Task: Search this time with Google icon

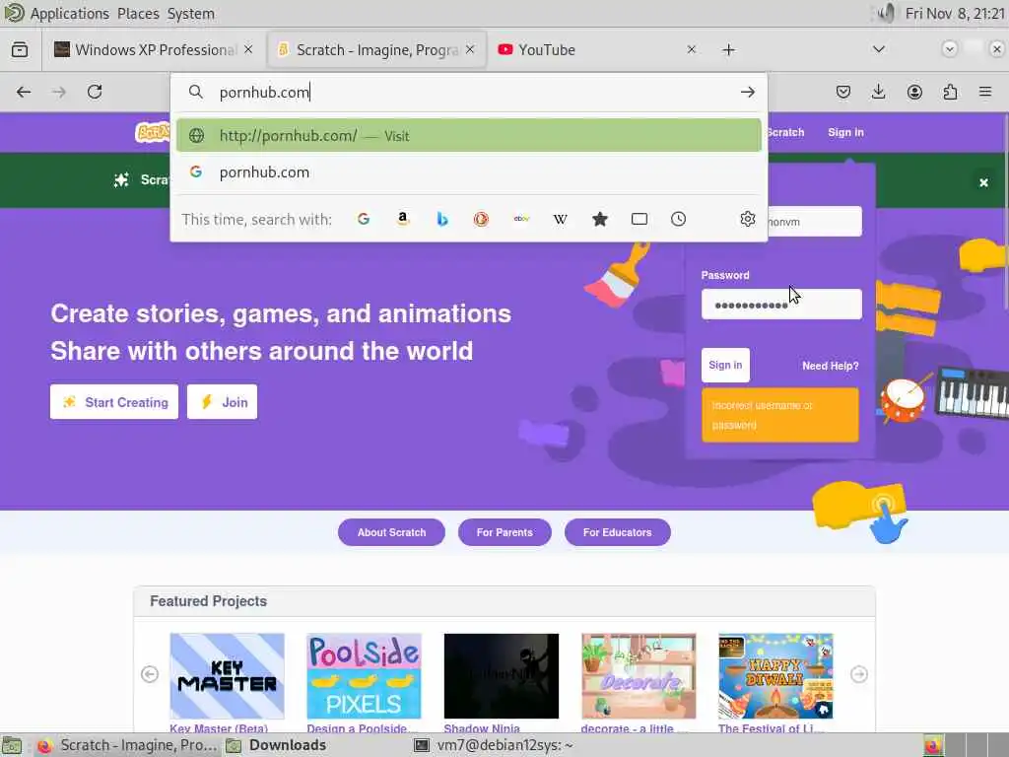Action: tap(364, 219)
